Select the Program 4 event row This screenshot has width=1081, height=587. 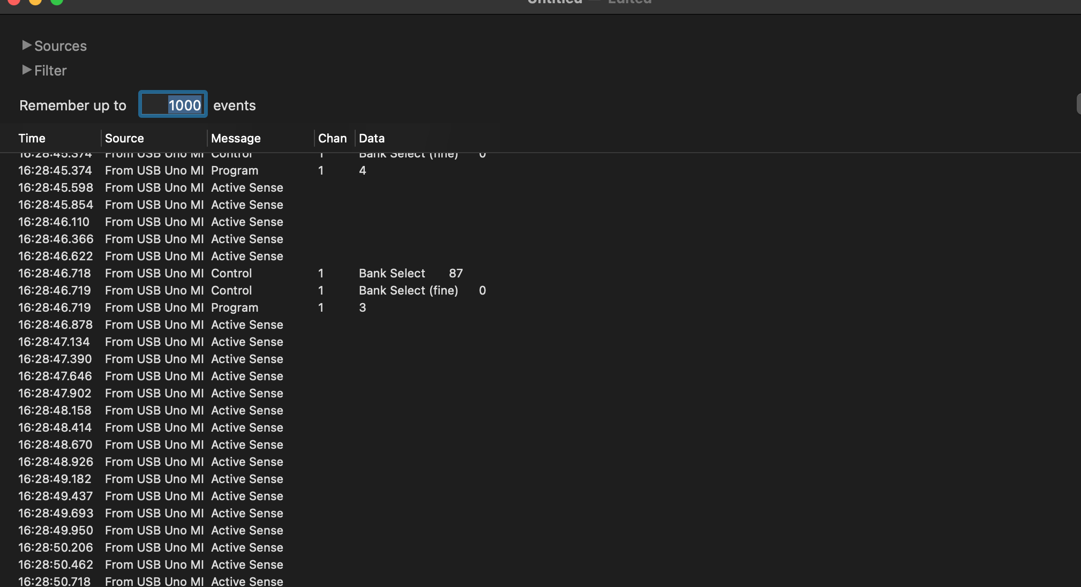(235, 170)
